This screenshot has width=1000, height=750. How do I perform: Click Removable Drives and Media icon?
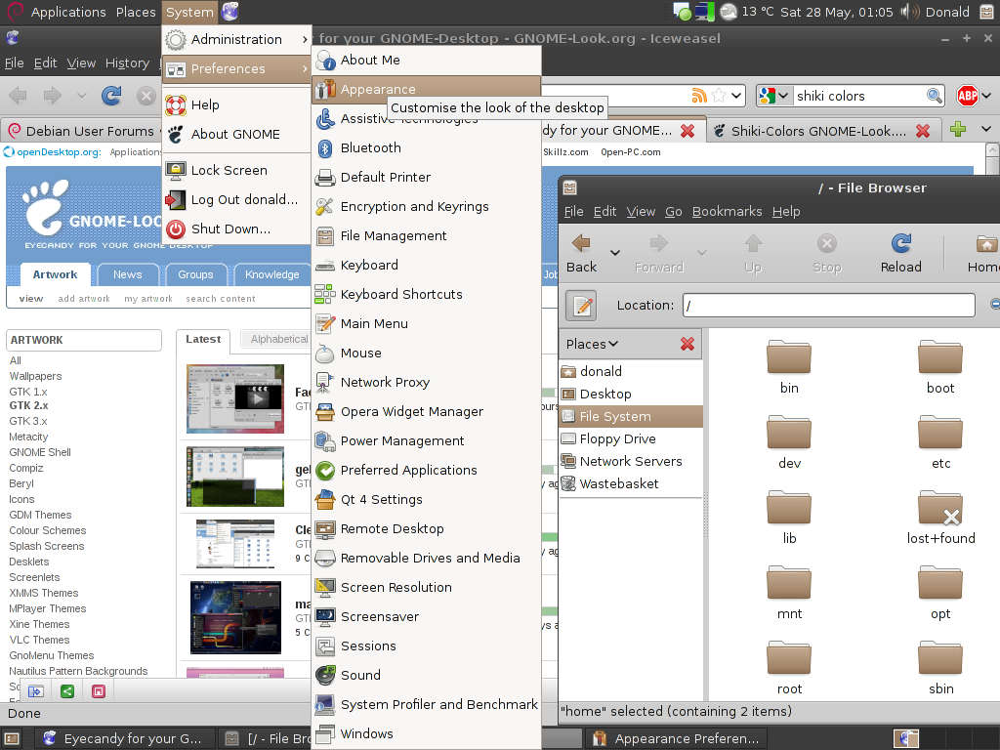click(325, 559)
